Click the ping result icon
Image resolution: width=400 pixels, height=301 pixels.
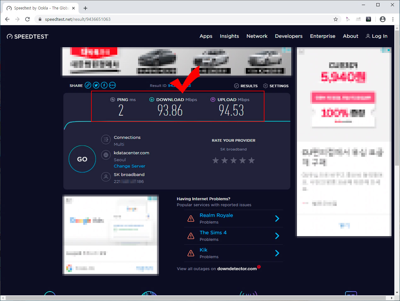[113, 99]
